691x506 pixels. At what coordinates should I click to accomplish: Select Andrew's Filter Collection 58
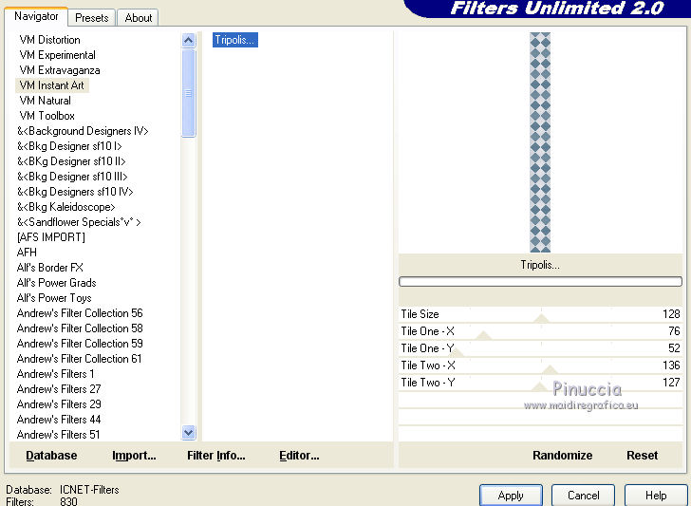pyautogui.click(x=80, y=328)
